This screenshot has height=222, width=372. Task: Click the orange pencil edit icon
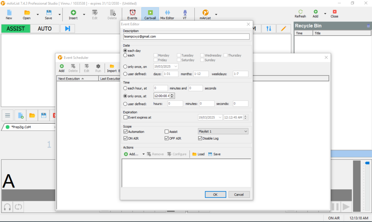(x=283, y=29)
